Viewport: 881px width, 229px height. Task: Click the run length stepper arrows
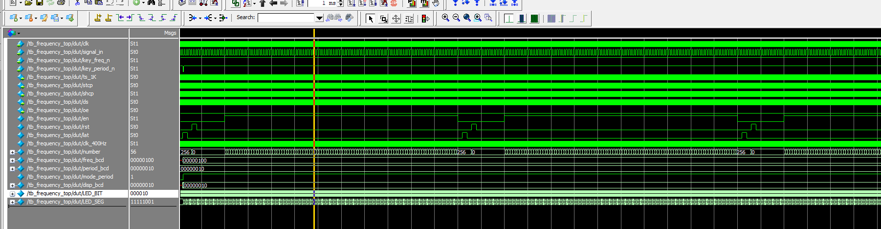tap(341, 3)
